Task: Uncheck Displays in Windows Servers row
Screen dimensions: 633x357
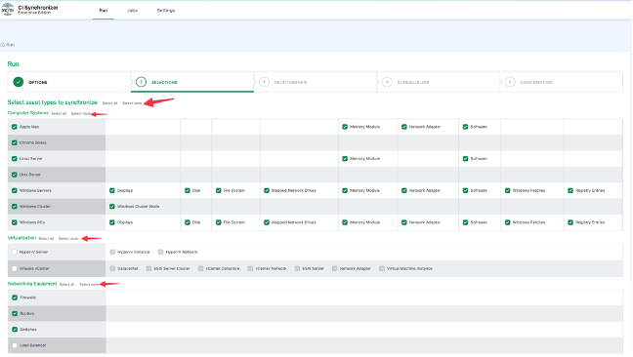Action: tap(112, 190)
